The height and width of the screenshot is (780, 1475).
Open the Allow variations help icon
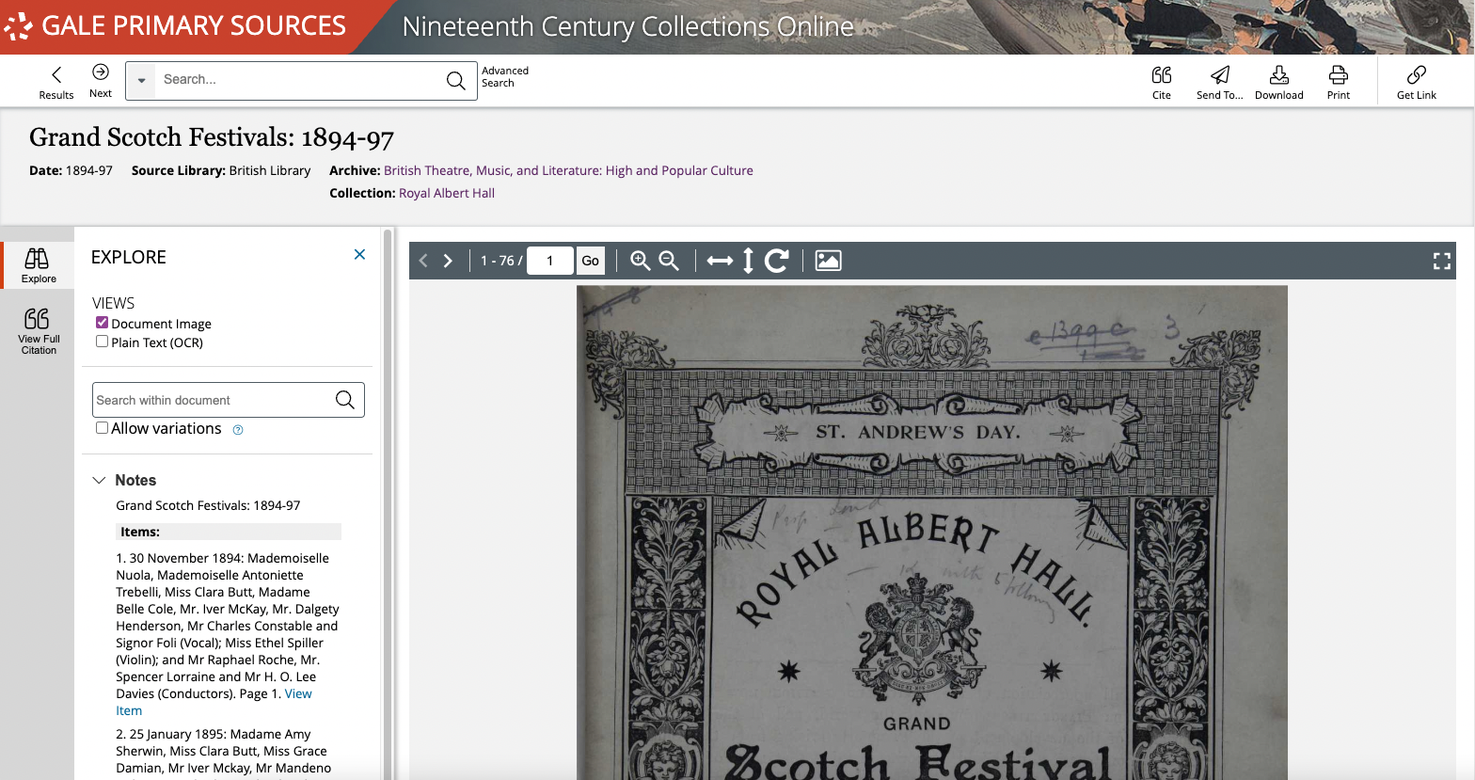(238, 430)
